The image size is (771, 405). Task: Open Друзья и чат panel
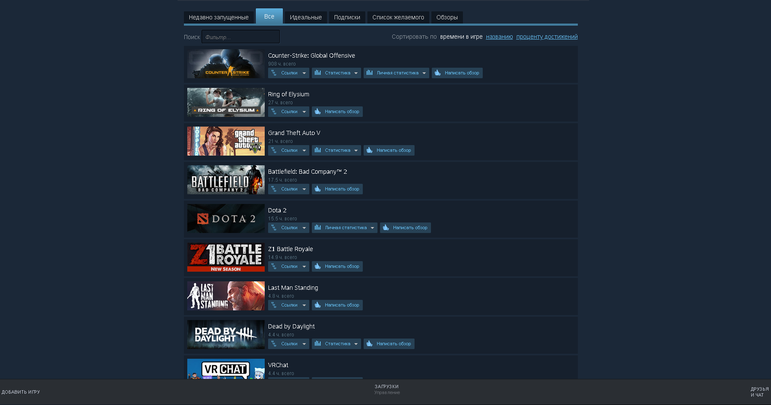pyautogui.click(x=760, y=392)
